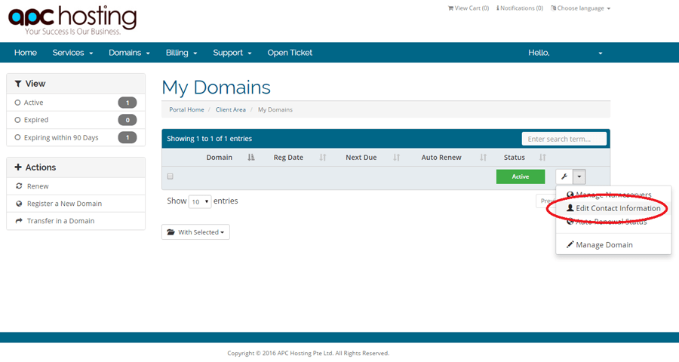Open the Show 10 entries dropdown

coord(200,202)
